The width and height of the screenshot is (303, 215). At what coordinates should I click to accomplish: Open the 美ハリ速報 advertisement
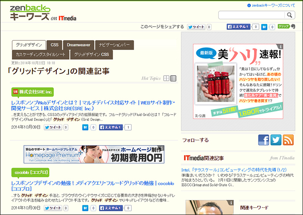click(x=238, y=81)
